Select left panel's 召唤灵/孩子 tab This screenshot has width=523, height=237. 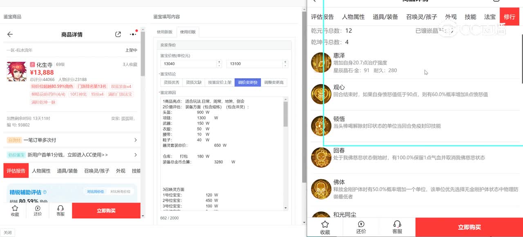click(97, 171)
